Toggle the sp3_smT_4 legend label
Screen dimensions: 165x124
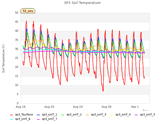[123, 115]
